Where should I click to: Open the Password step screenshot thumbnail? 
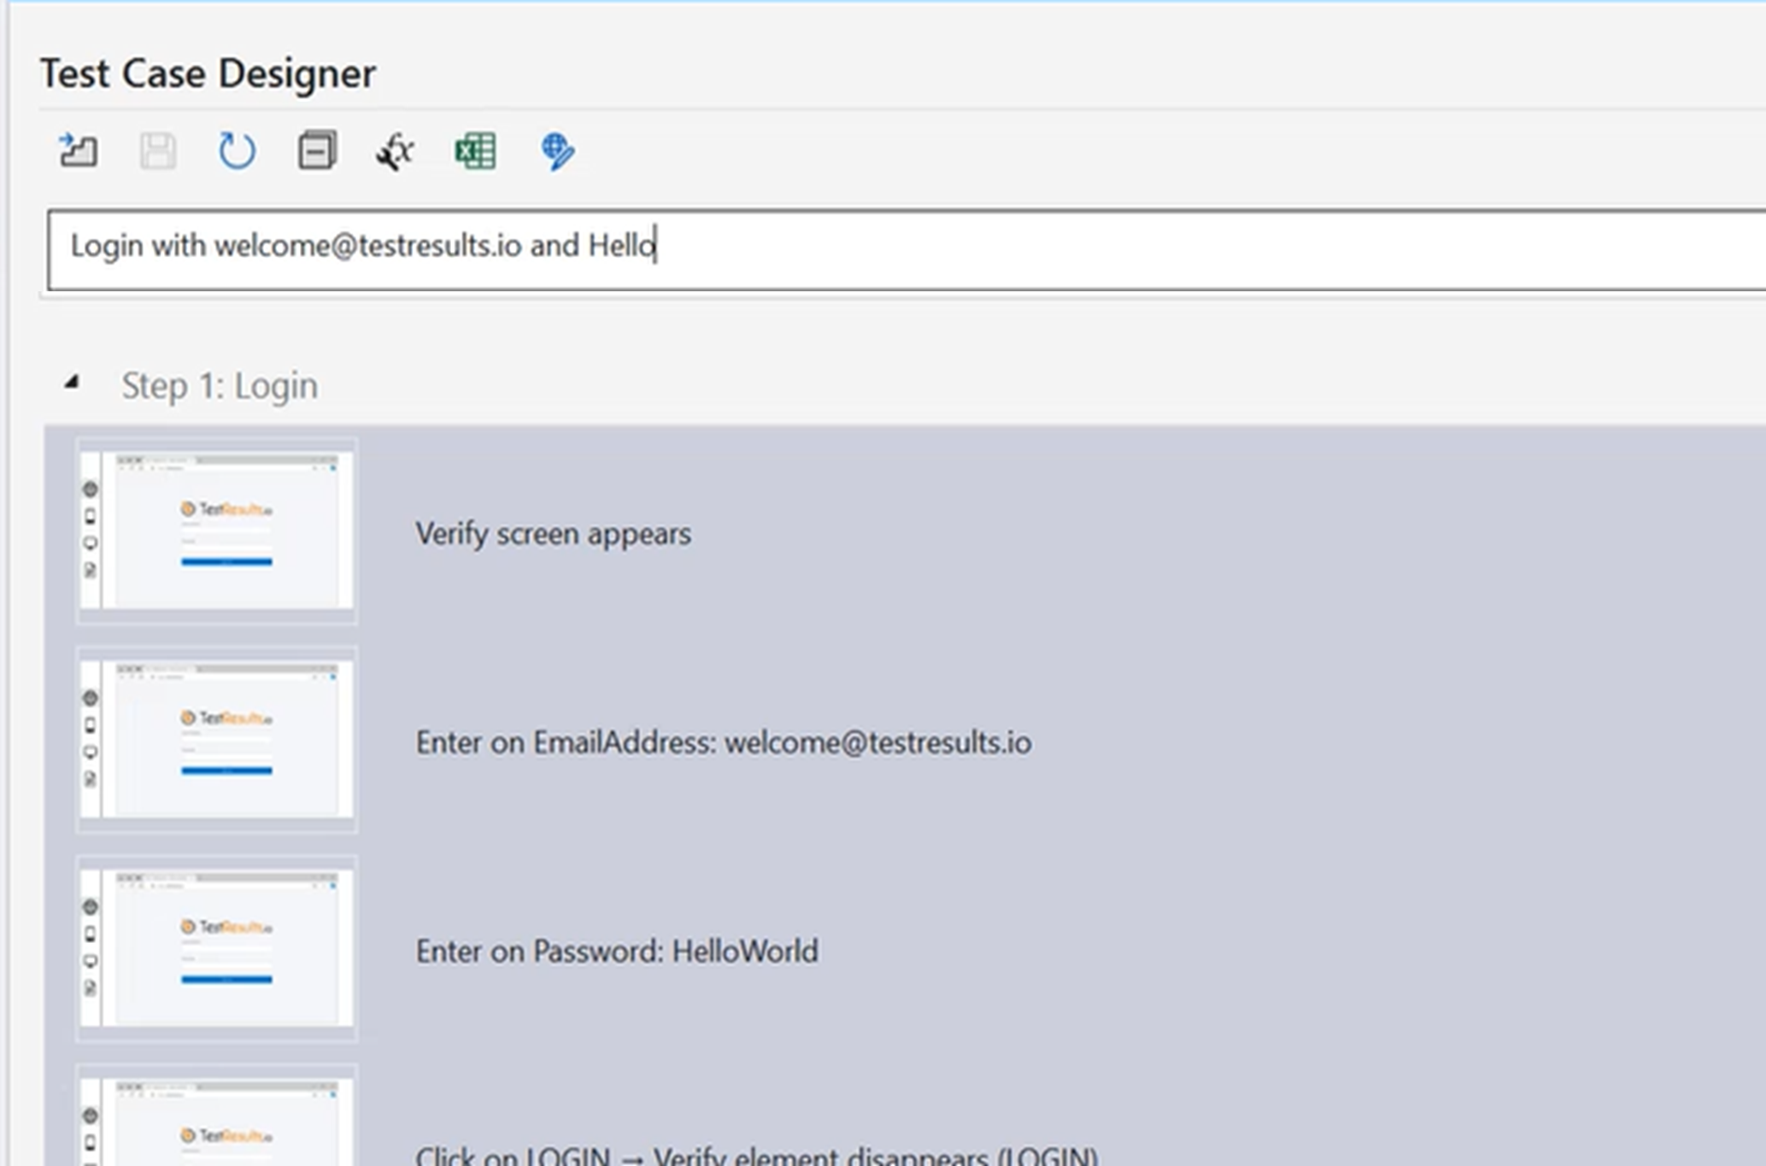(x=216, y=948)
